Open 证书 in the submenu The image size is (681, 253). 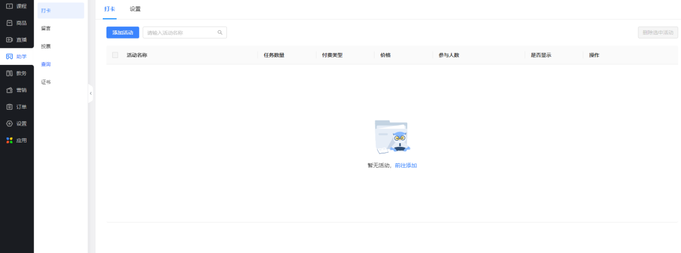46,82
